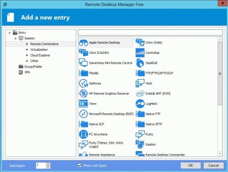The width and height of the screenshot is (228, 172).
Task: Select the Remote Desktop Commander icon
Action: coord(140,154)
